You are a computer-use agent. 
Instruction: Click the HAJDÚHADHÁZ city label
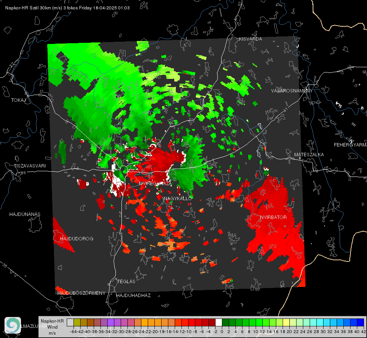click(133, 296)
